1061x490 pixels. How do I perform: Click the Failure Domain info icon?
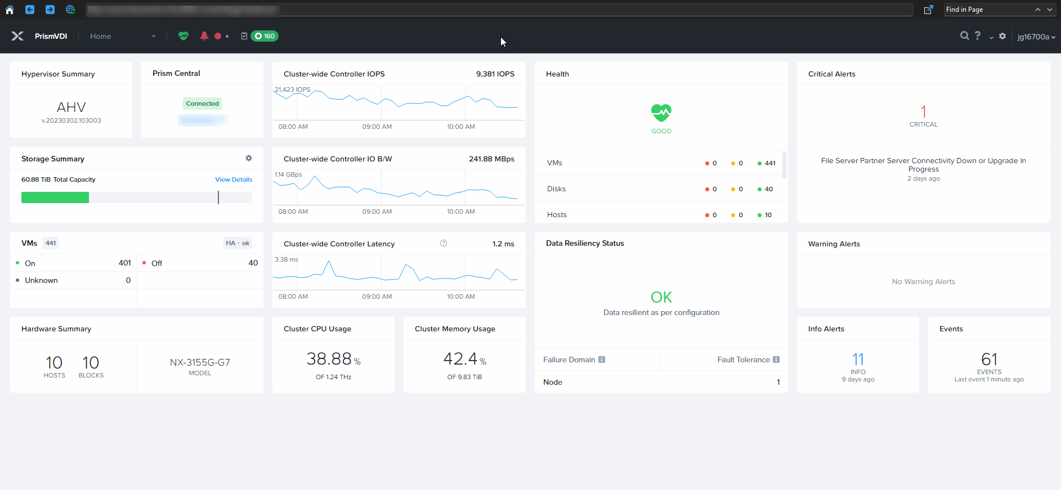click(602, 359)
